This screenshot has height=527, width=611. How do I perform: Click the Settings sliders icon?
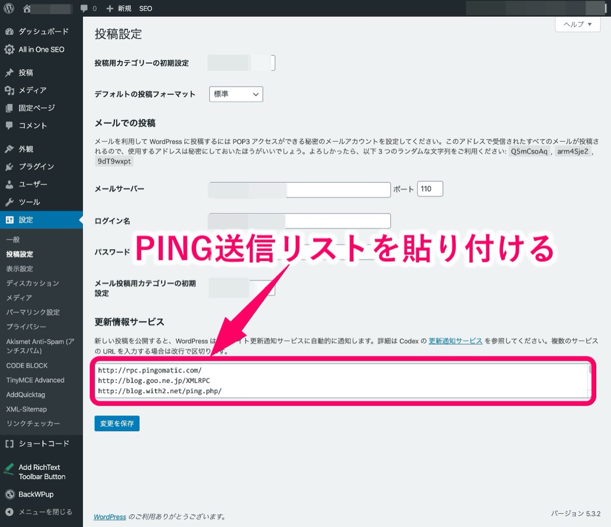9,220
